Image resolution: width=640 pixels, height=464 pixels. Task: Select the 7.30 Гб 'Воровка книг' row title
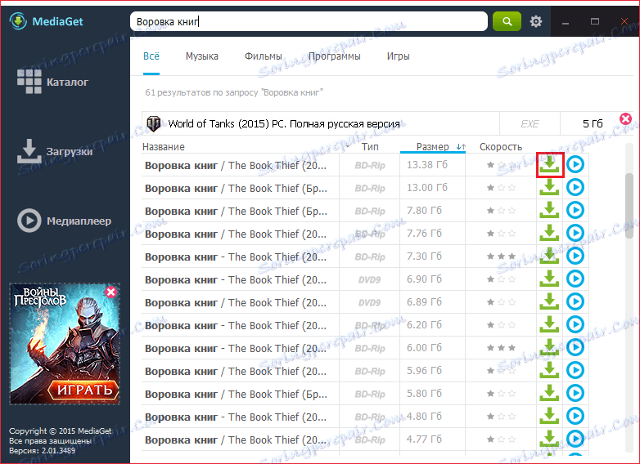(x=236, y=257)
